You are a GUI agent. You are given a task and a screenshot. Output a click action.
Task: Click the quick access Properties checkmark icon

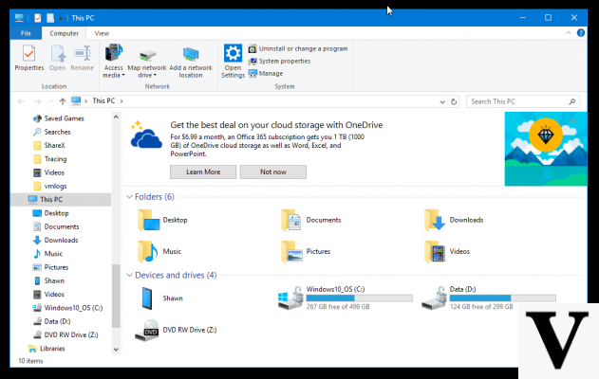pos(37,18)
